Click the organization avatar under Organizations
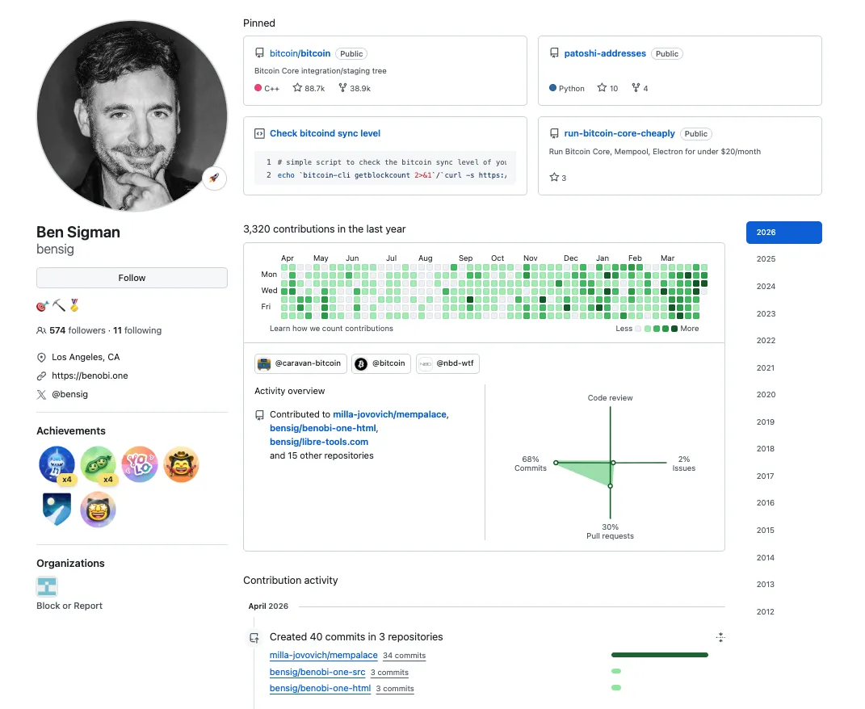 click(47, 587)
